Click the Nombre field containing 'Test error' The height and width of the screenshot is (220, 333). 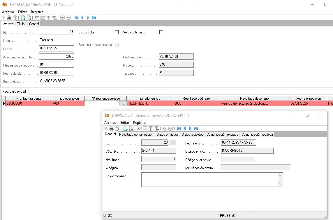click(57, 40)
